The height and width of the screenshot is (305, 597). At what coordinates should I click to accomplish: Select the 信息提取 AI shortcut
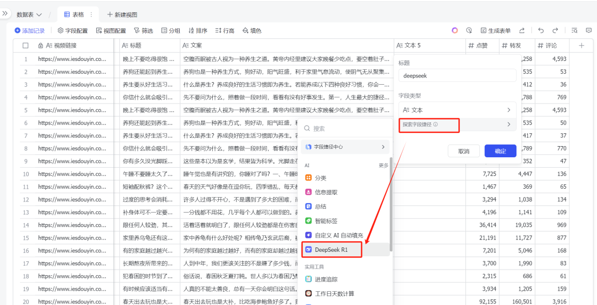[345, 192]
